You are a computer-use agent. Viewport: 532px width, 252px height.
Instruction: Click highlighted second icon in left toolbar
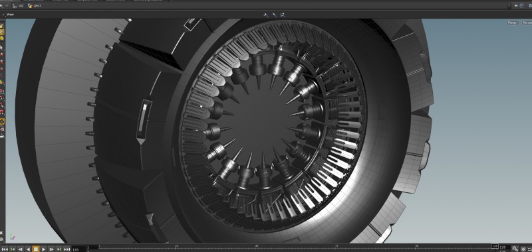coord(2,32)
